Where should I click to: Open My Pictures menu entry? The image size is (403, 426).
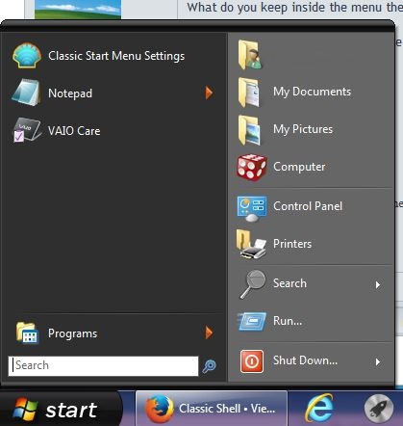click(x=312, y=129)
